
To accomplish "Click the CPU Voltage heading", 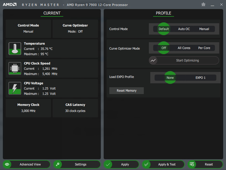I will [x=34, y=83].
